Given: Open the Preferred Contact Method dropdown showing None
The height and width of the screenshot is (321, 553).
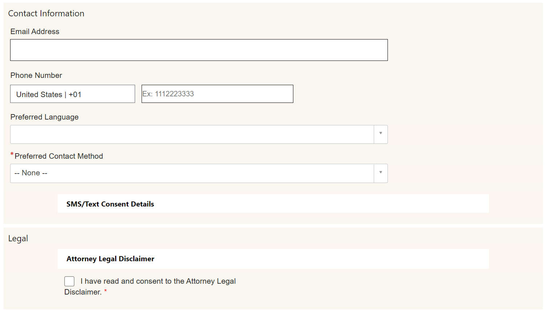Looking at the screenshot, I should click(192, 173).
